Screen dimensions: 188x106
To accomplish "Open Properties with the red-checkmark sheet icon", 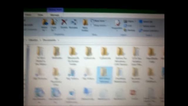I will 117,23.
